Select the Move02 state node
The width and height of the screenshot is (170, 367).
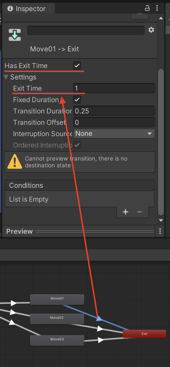coord(57,319)
